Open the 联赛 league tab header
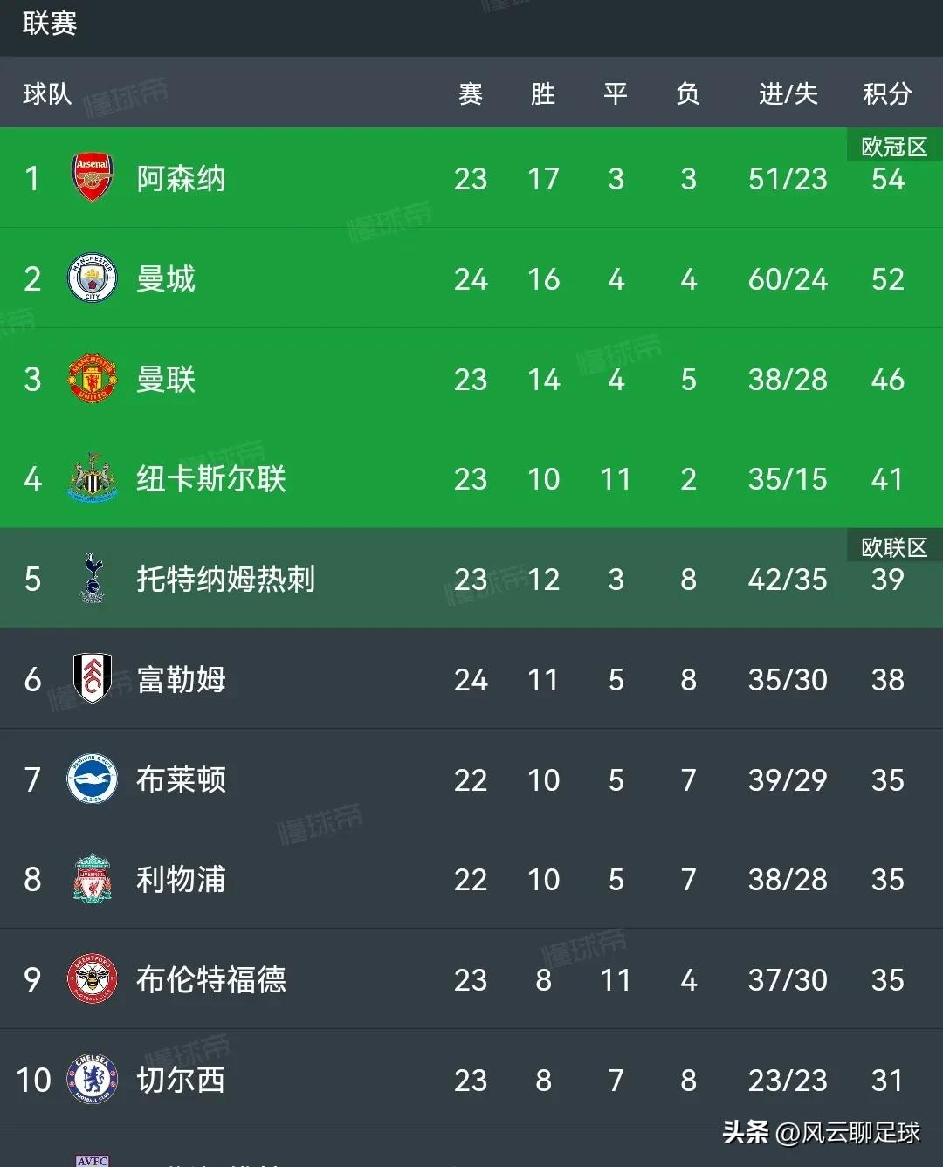The width and height of the screenshot is (943, 1167). pos(50,24)
